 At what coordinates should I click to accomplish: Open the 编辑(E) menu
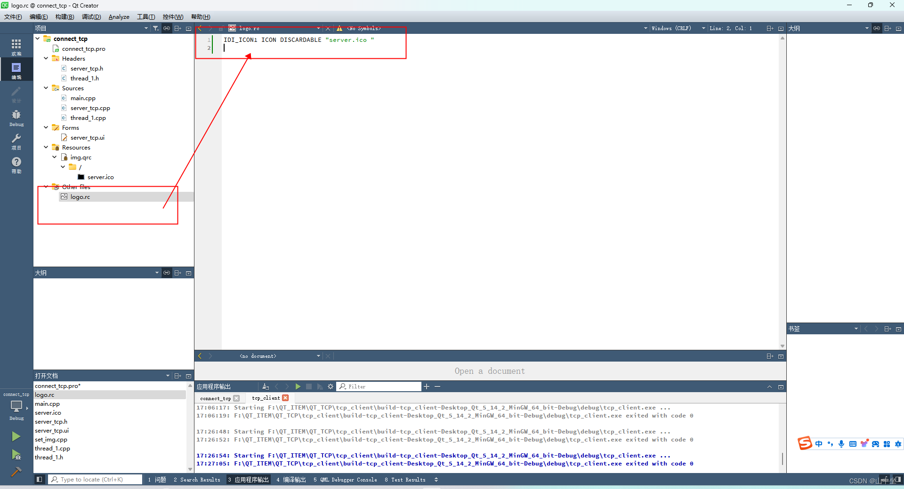(39, 17)
